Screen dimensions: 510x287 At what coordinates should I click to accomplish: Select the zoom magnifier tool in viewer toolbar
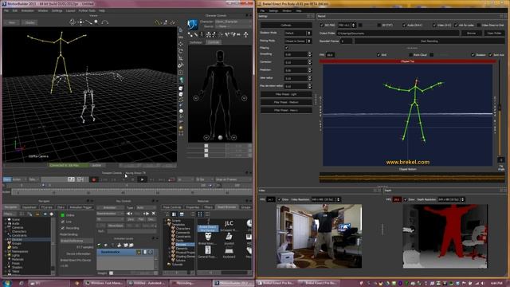[96, 22]
